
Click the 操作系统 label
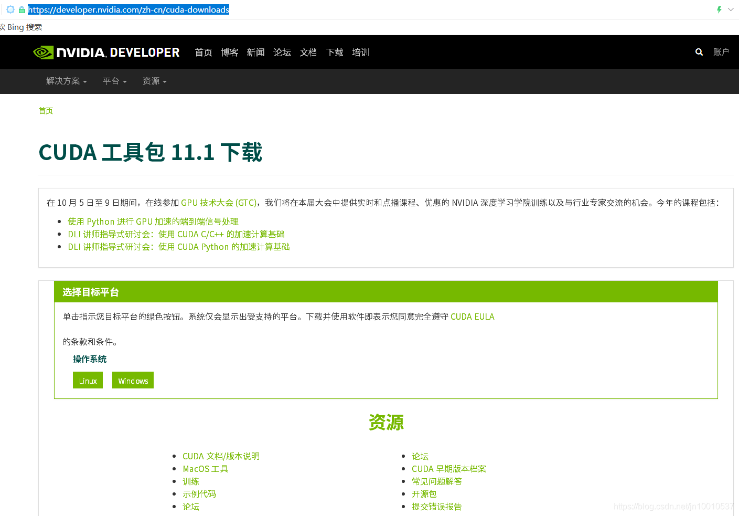pos(90,359)
